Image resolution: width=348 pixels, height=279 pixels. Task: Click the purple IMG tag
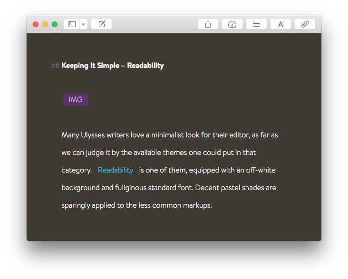click(76, 100)
